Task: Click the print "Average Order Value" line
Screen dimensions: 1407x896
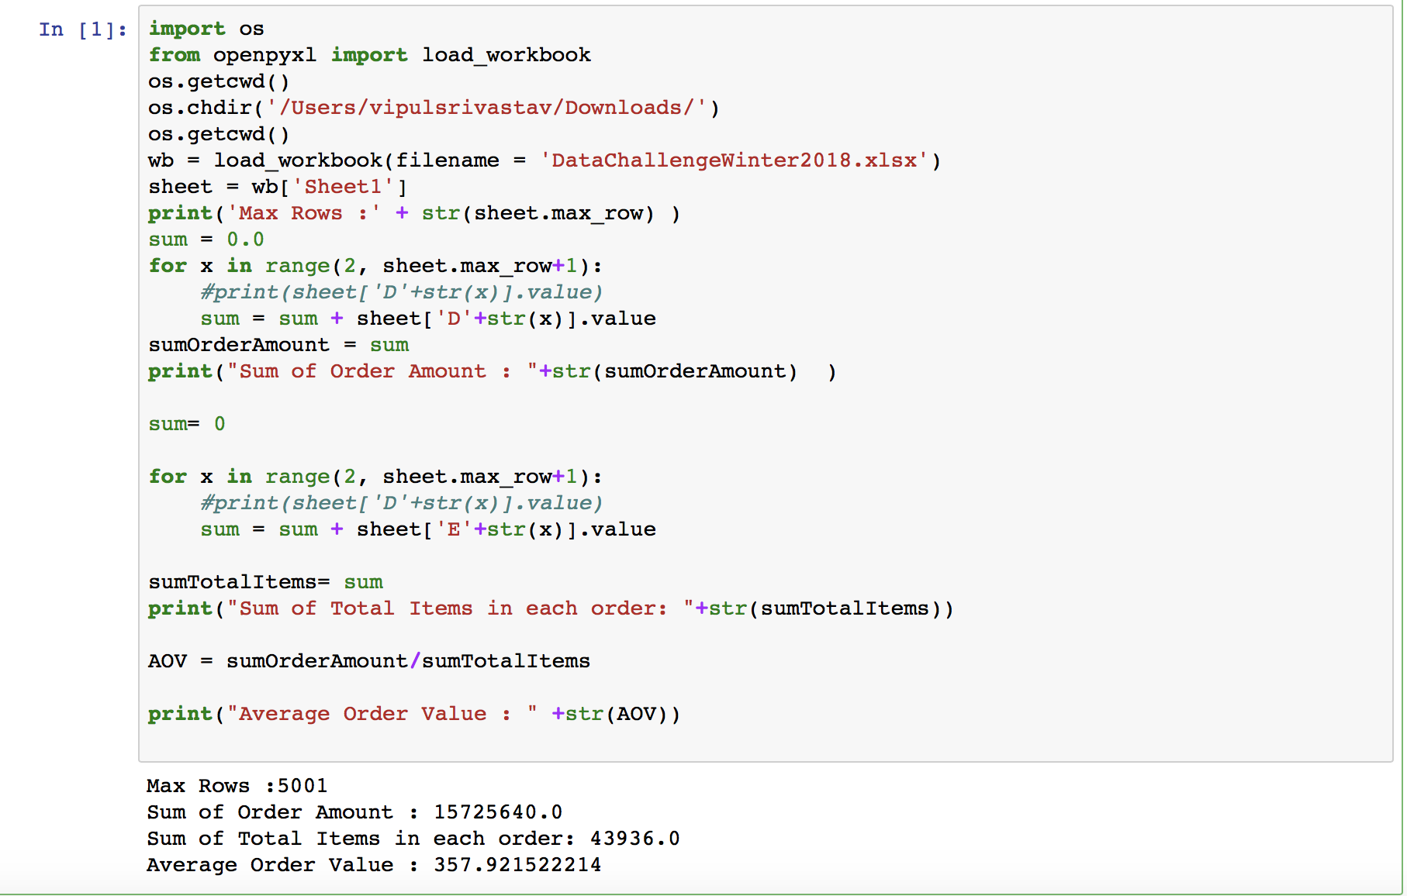Action: [415, 714]
